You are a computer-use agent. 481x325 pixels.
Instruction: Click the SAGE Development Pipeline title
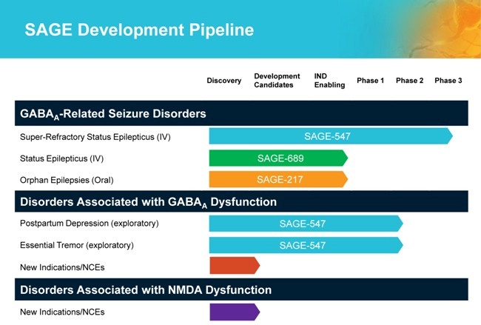tap(139, 30)
